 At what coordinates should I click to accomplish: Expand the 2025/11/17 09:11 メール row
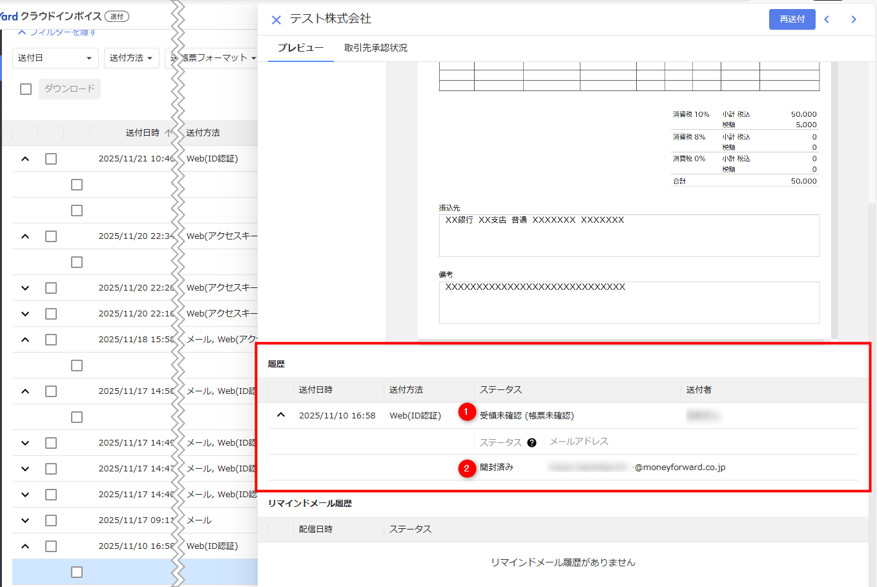(25, 520)
